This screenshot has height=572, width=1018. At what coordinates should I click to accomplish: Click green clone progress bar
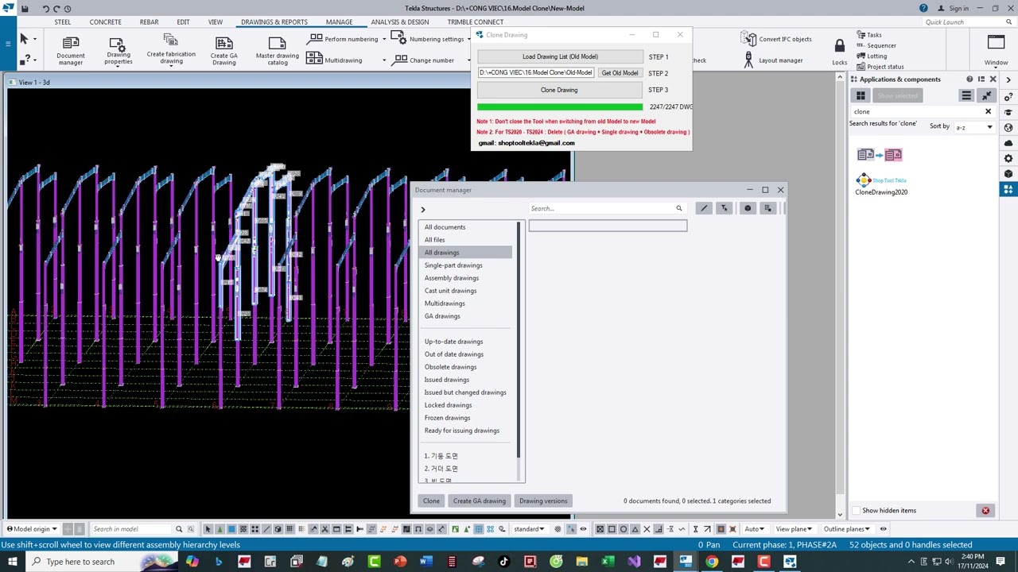point(560,106)
